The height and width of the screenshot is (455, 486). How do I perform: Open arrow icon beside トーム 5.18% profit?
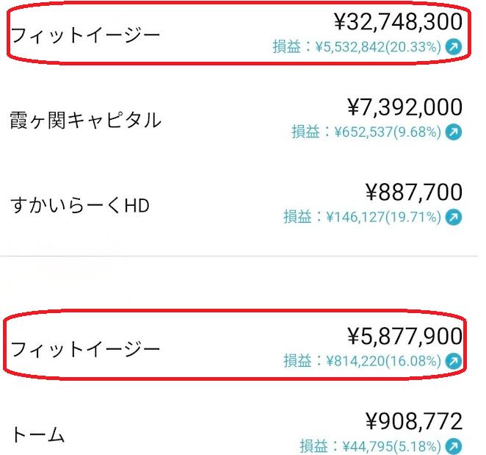tap(454, 446)
